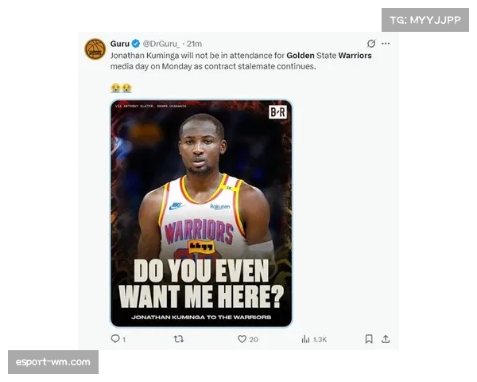Click the repost icon
This screenshot has height=382, width=477.
click(x=178, y=339)
